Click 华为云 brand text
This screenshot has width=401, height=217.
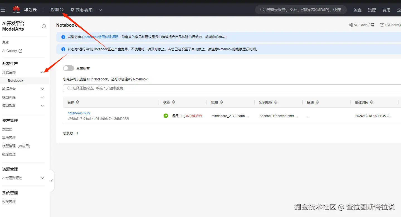tap(30, 10)
